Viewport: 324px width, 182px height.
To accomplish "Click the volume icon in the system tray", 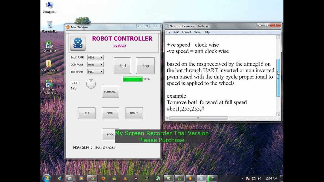I will tap(259, 178).
